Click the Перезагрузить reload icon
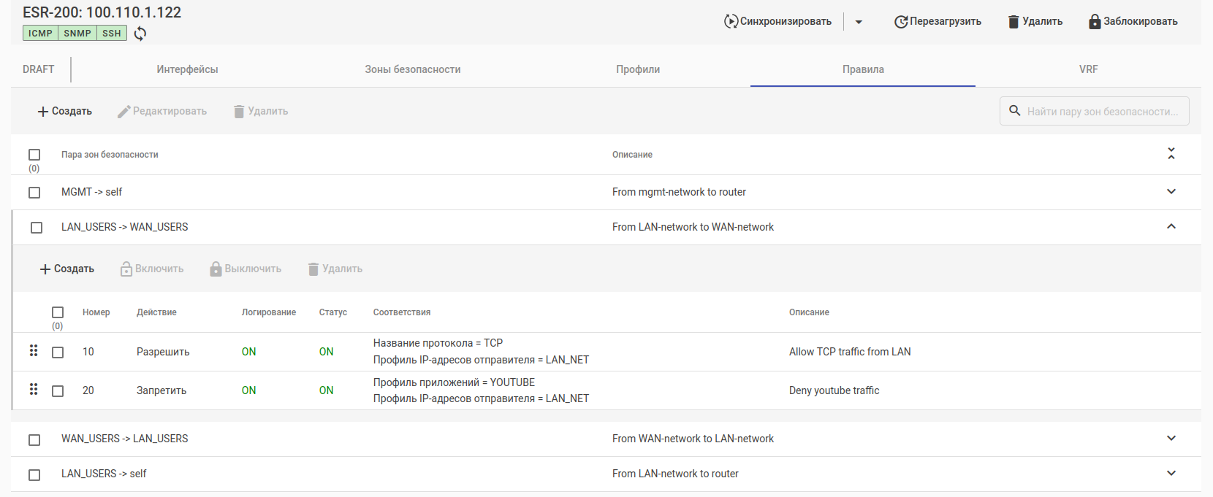The image size is (1213, 497). [901, 22]
